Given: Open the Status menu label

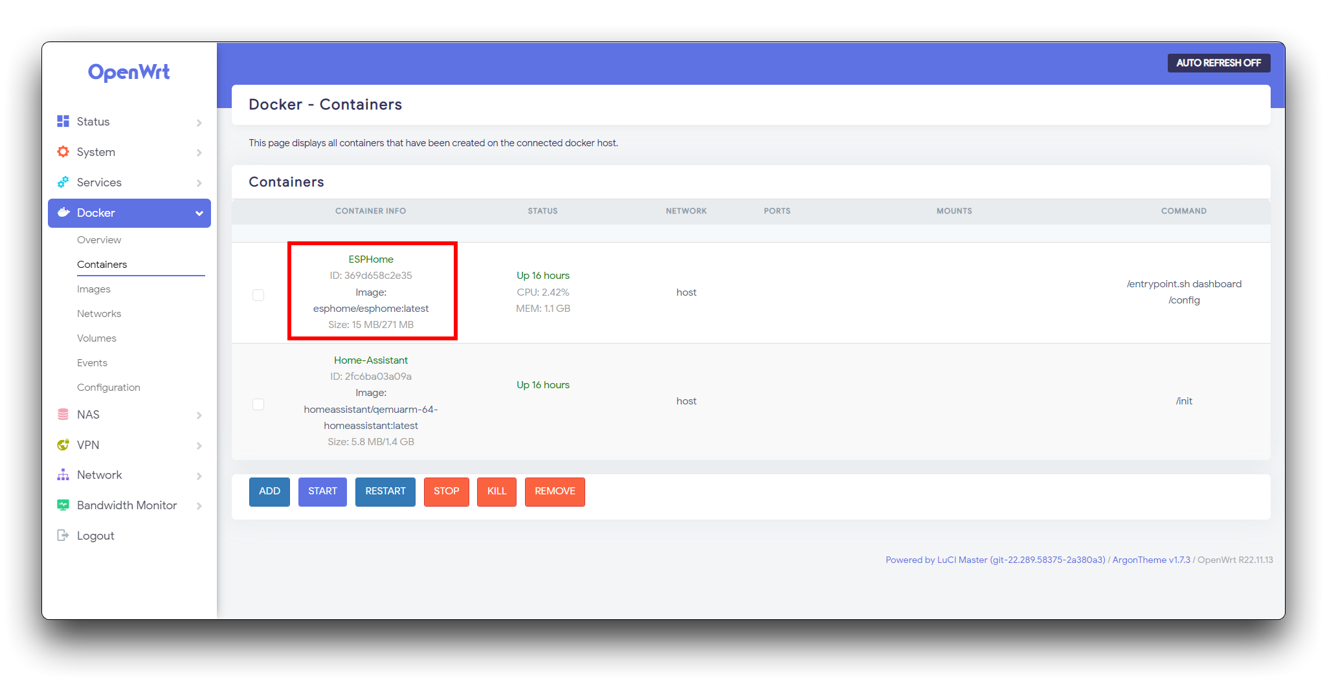Looking at the screenshot, I should (x=93, y=121).
